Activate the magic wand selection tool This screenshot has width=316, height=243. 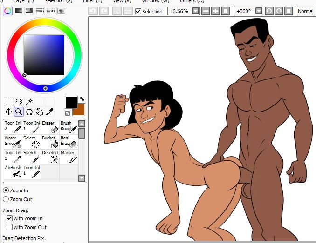(x=29, y=102)
